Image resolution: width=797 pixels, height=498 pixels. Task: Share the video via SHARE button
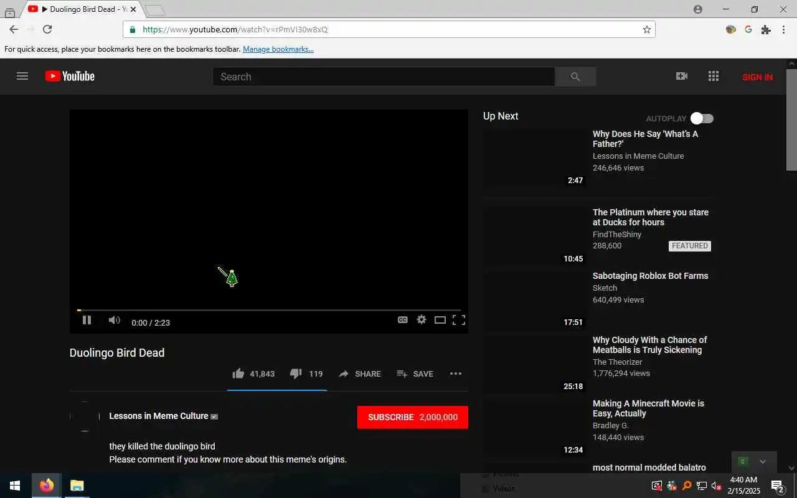coord(360,374)
